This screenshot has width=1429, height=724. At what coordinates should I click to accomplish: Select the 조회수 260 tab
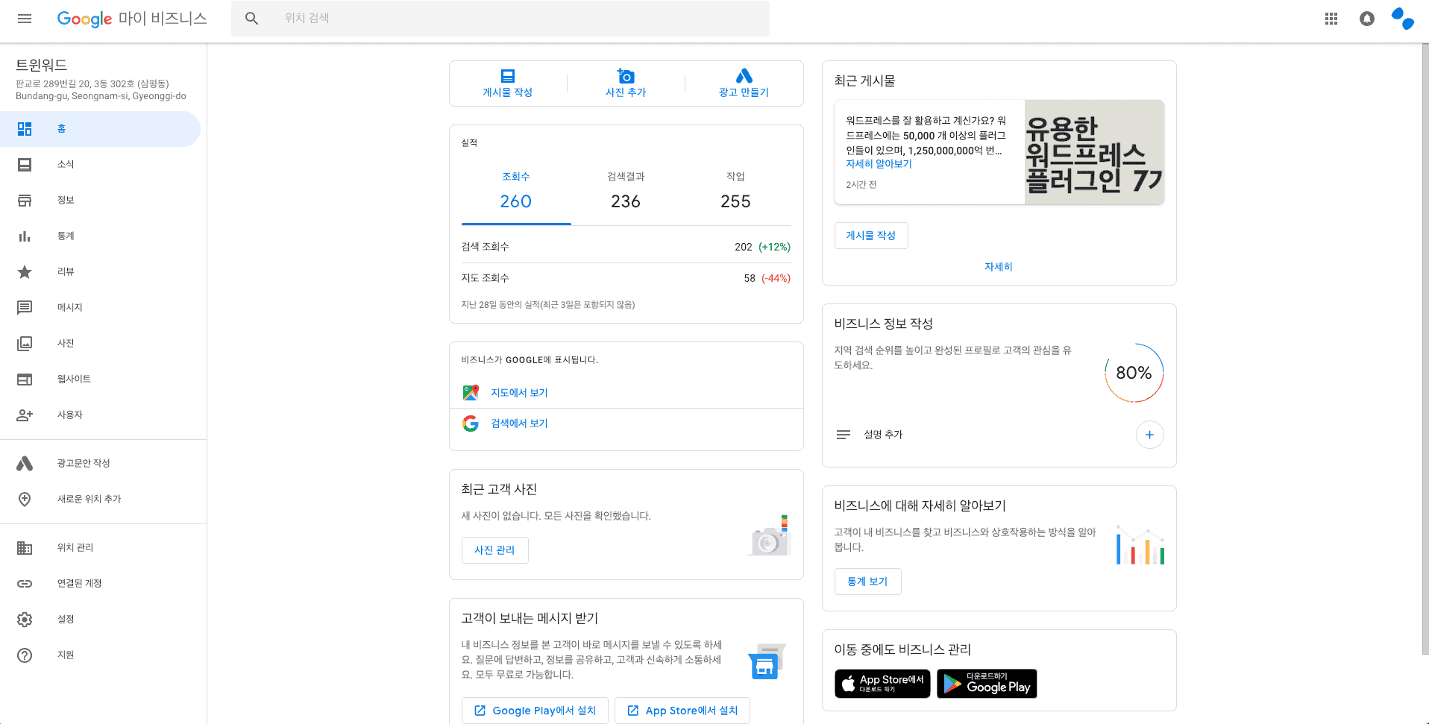point(516,192)
